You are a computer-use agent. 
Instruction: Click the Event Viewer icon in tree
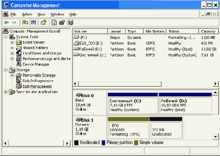click(x=19, y=42)
